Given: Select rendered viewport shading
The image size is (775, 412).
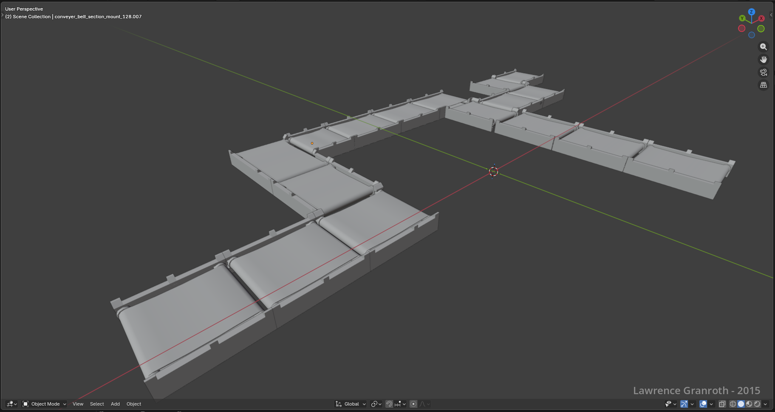Looking at the screenshot, I should 757,404.
